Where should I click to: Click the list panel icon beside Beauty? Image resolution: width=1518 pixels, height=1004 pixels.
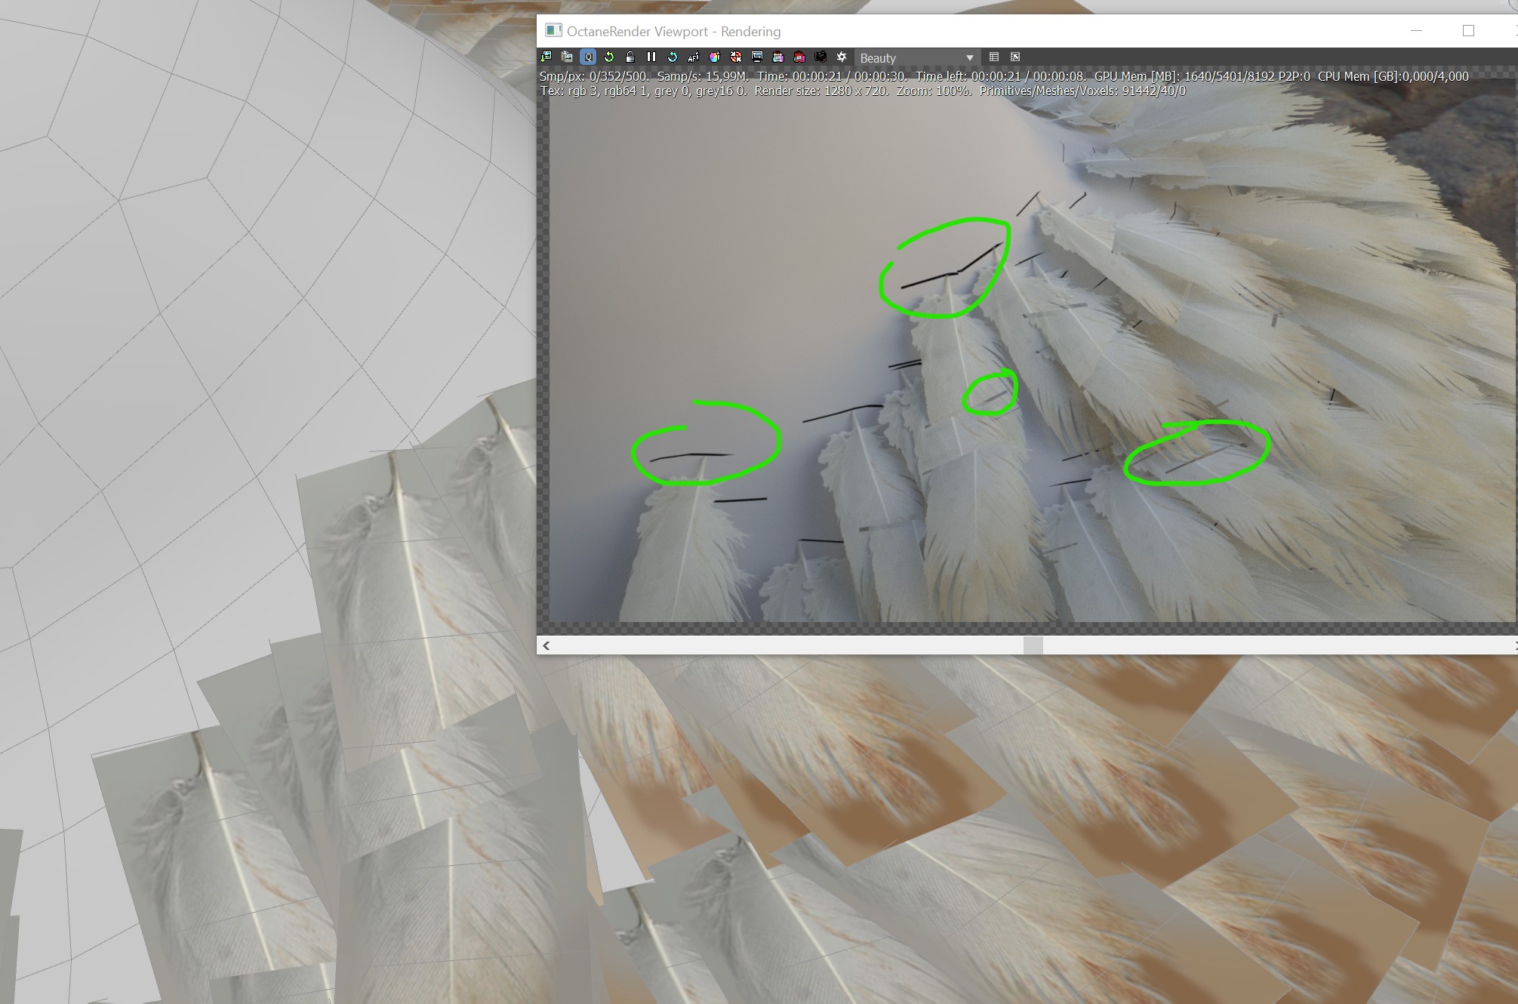pos(994,57)
